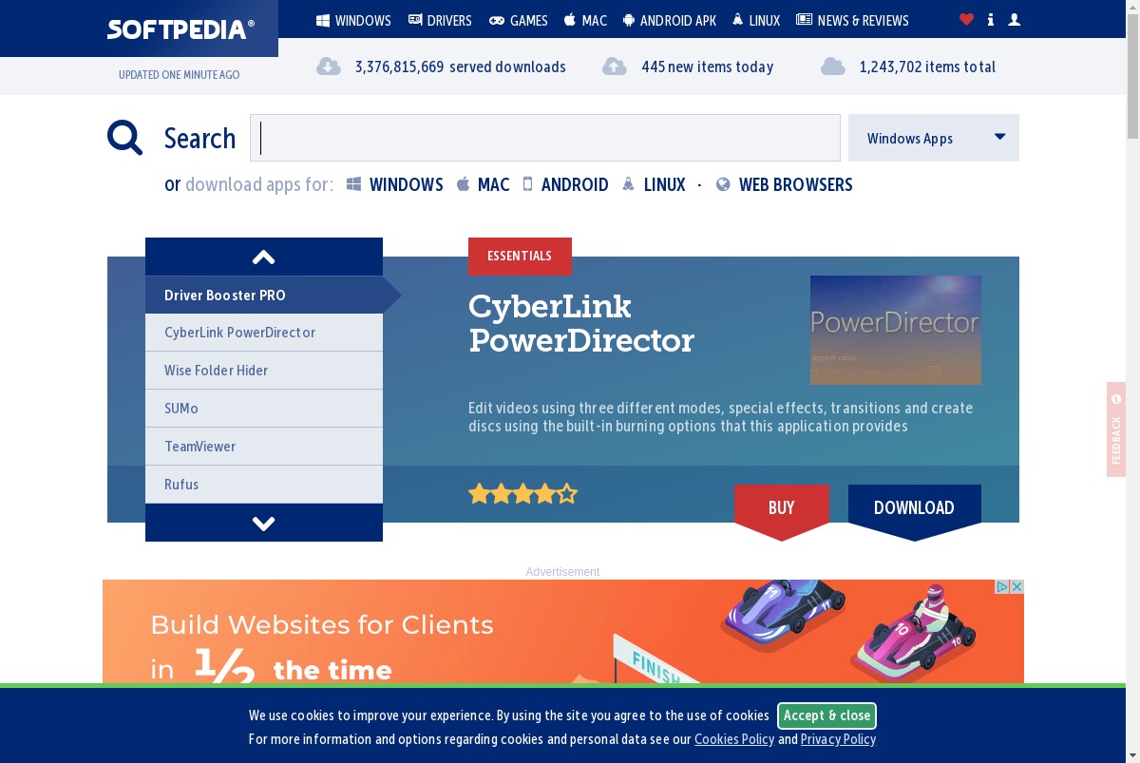Viewport: 1140px width, 763px height.
Task: Click the phone icon beside ANDROID under search
Action: (528, 184)
